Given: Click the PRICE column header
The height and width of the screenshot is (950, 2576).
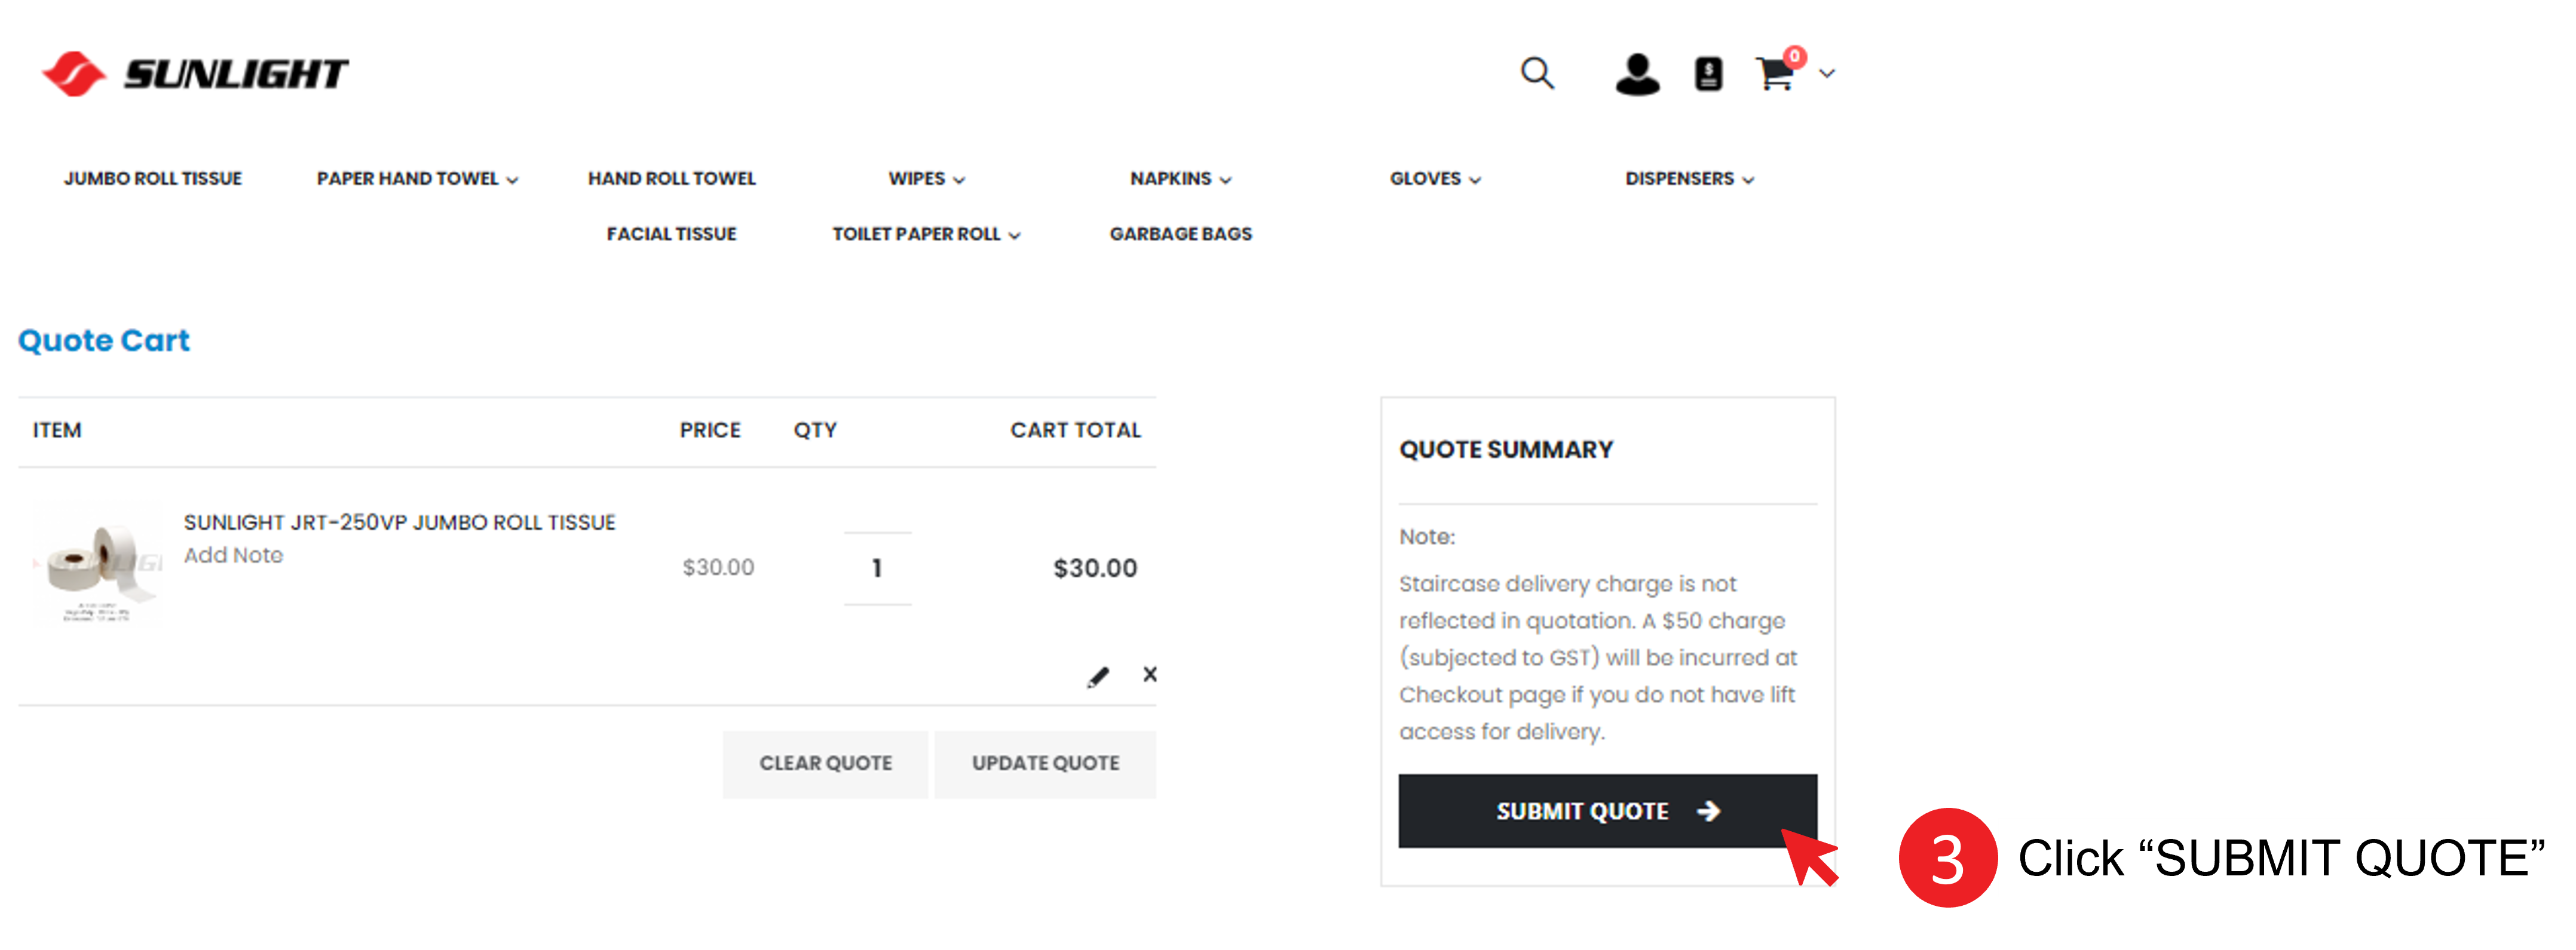Looking at the screenshot, I should [710, 431].
